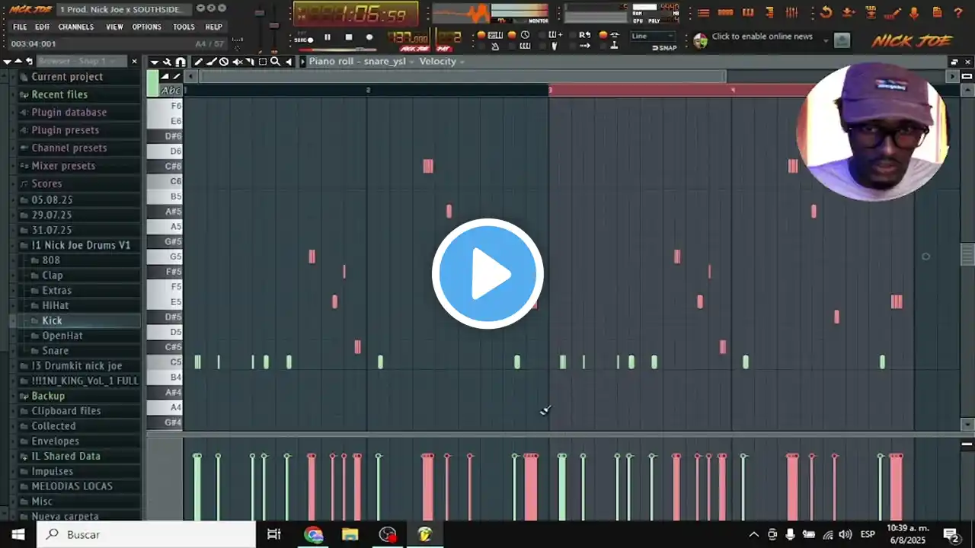The height and width of the screenshot is (548, 975).
Task: Toggle the piano roll magnet snap icon
Action: pyautogui.click(x=181, y=62)
